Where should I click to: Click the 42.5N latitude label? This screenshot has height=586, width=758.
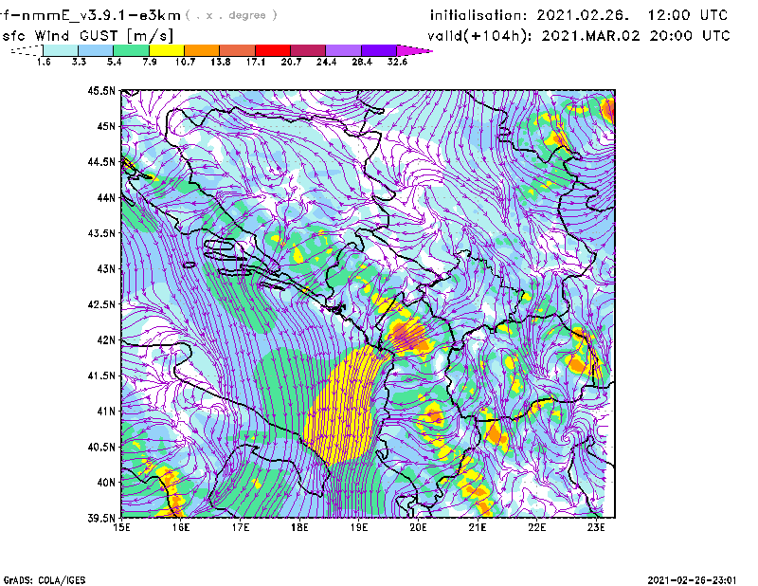(101, 303)
